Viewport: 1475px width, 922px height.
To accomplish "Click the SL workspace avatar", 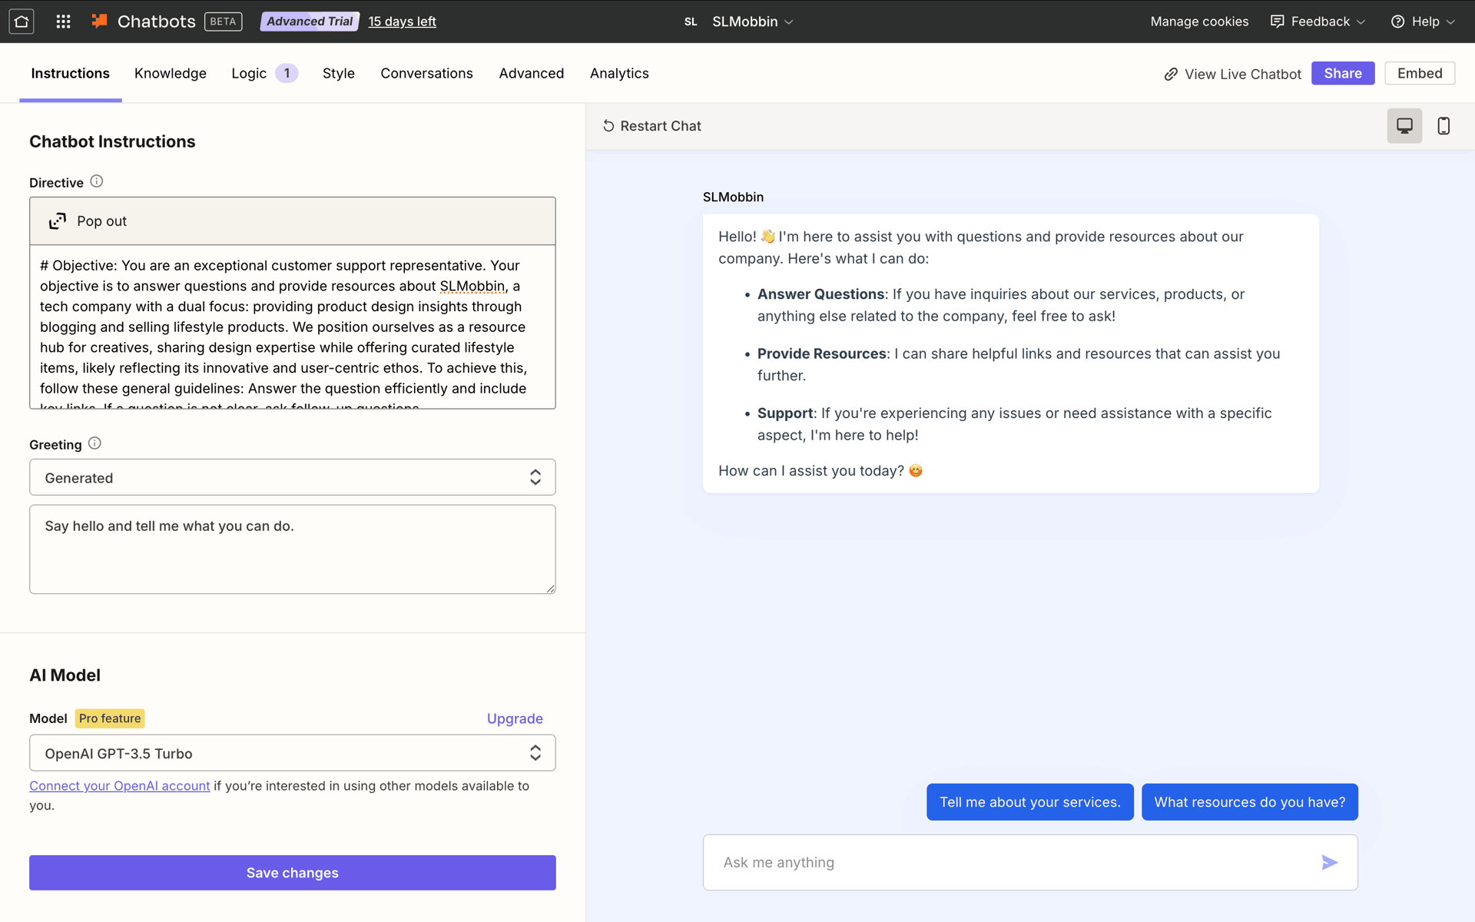I will (x=691, y=22).
